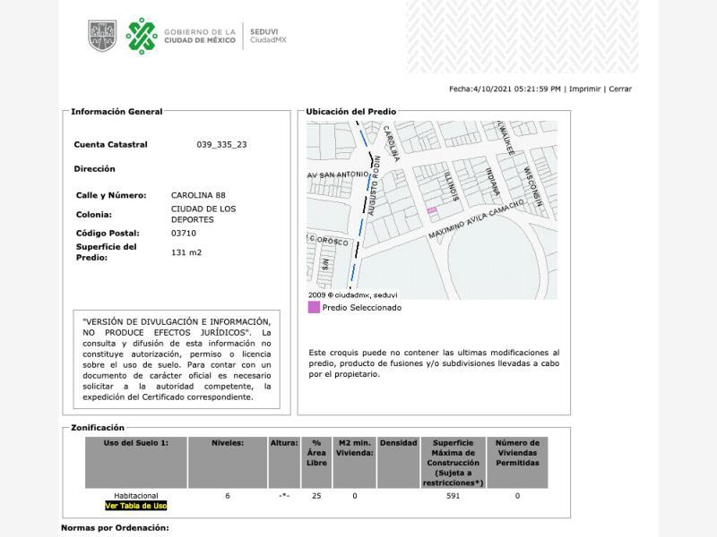Click the Mexico City coat of arms logo
717x537 pixels.
click(102, 36)
